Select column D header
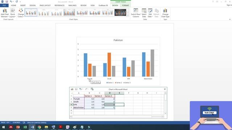The height and width of the screenshot is (130, 232). click(109, 93)
